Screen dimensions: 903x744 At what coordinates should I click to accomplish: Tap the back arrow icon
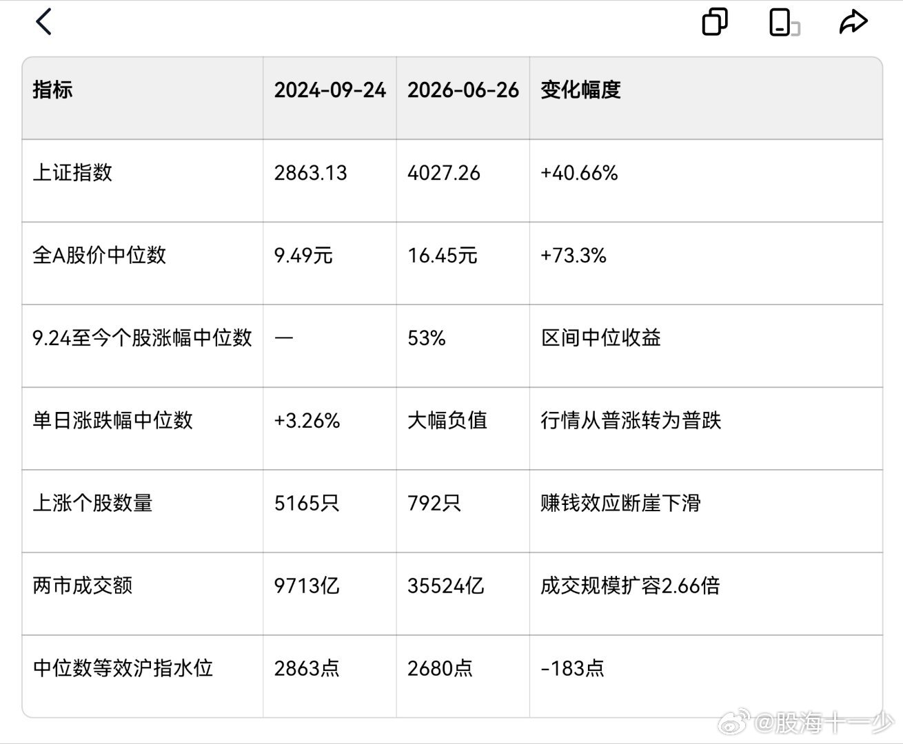coord(43,21)
